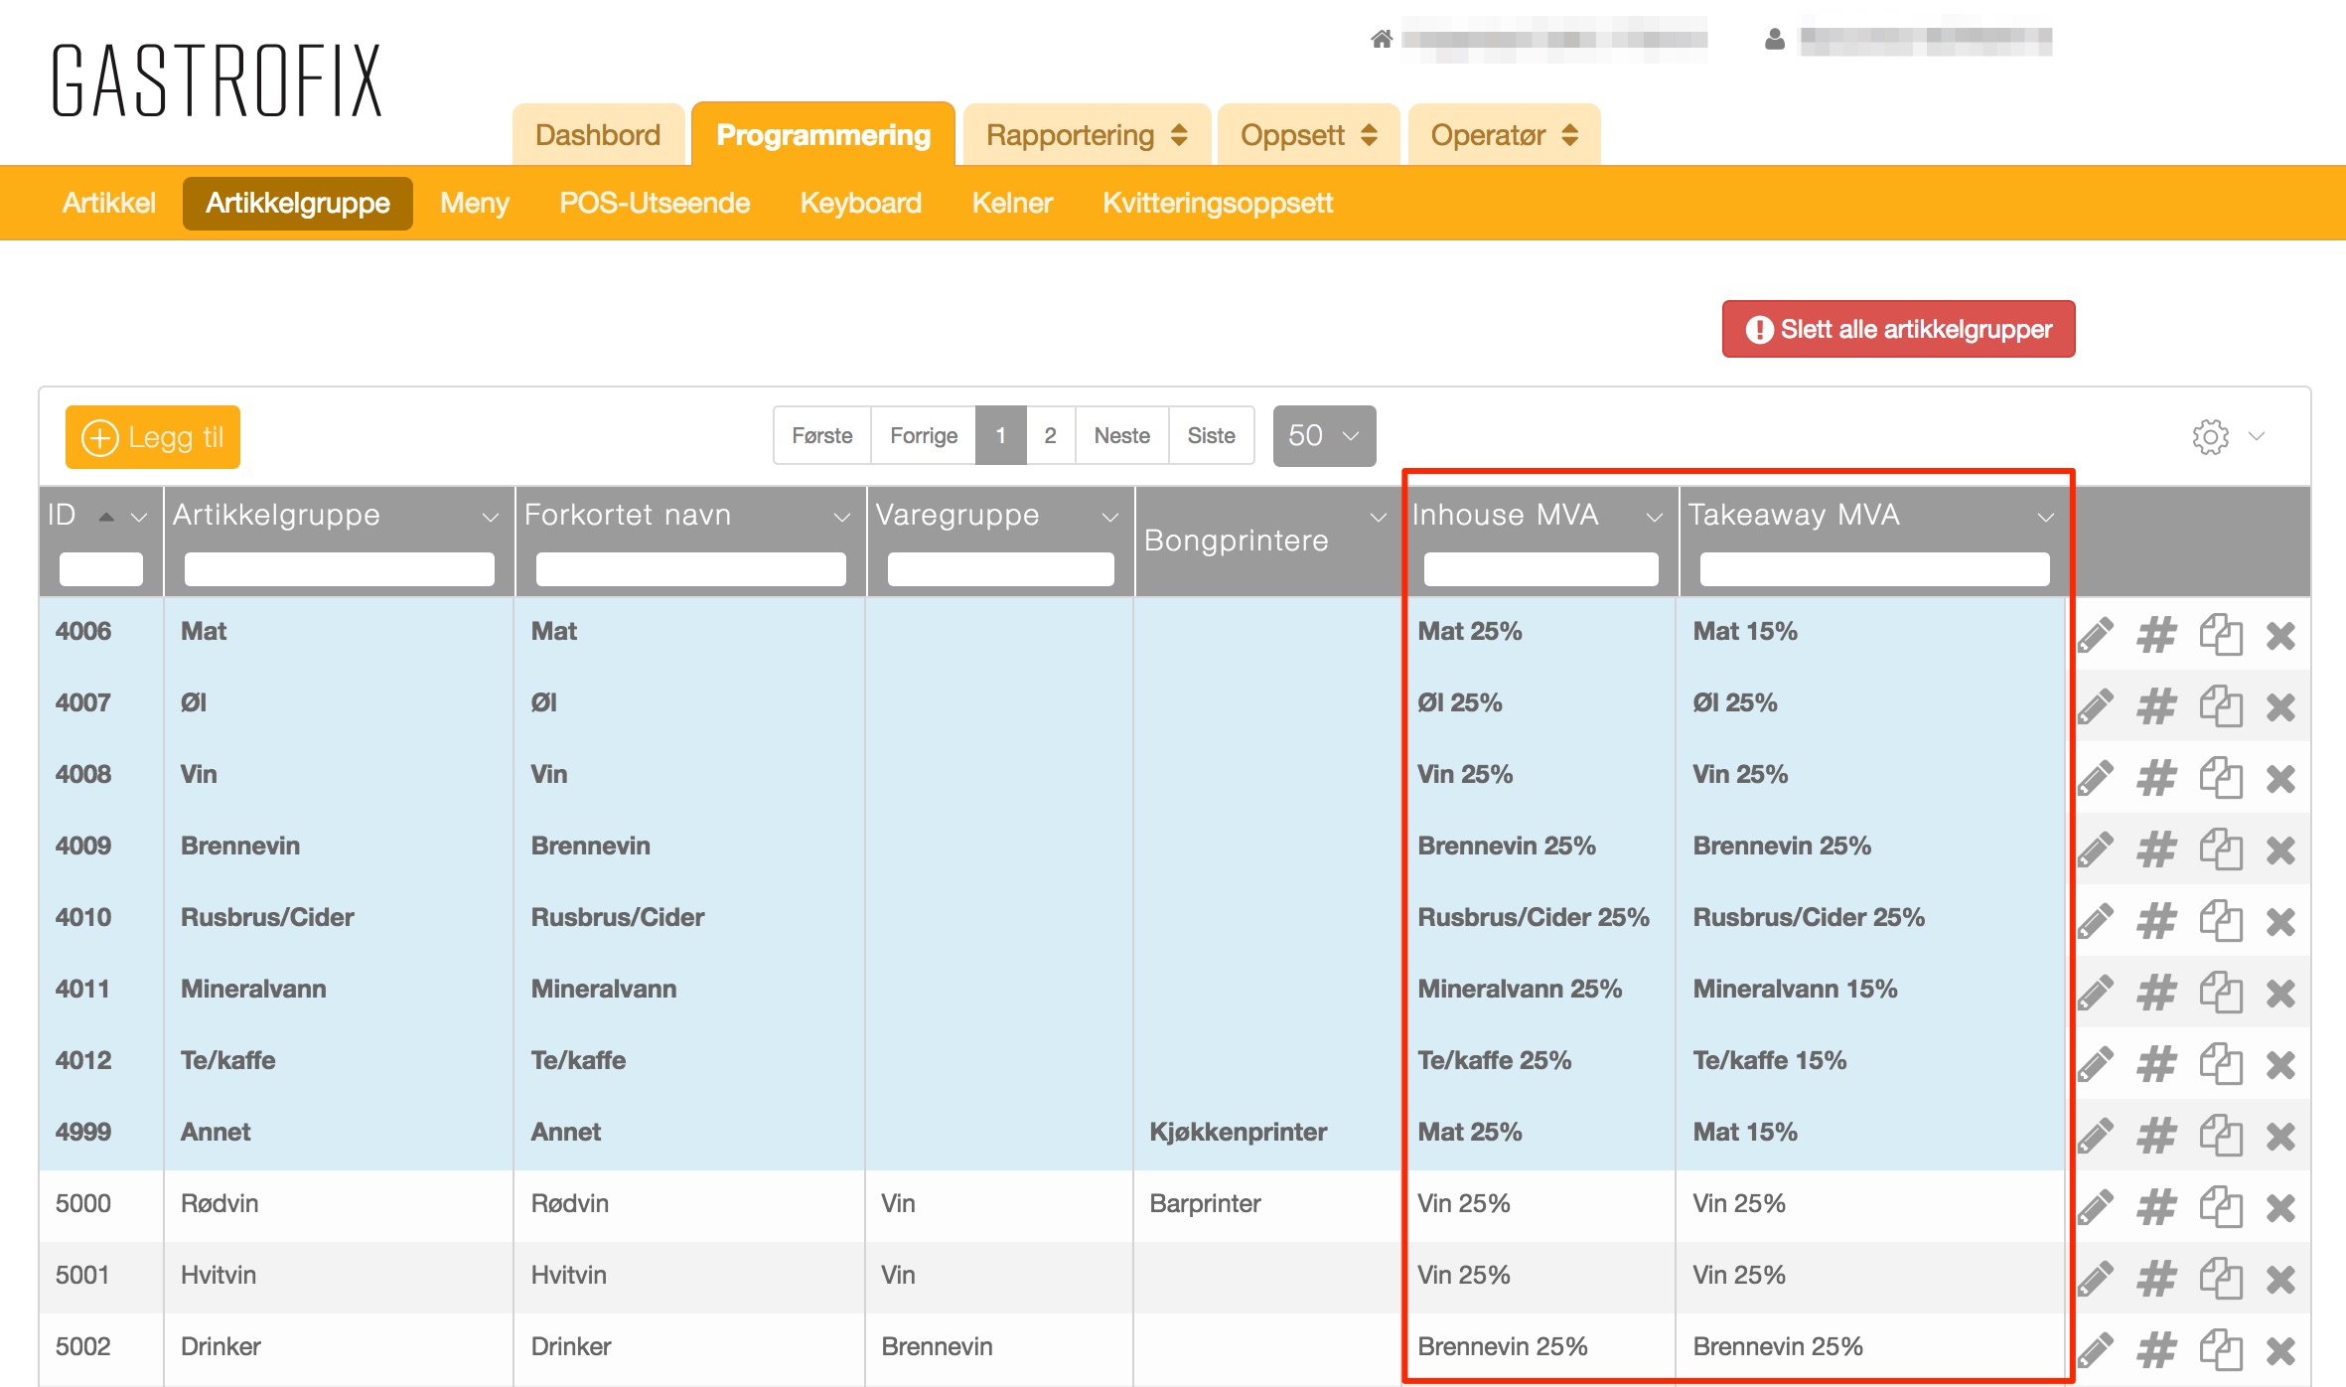This screenshot has width=2346, height=1387.
Task: Click the hash icon for the Brennevin row 4009
Action: tap(2157, 849)
